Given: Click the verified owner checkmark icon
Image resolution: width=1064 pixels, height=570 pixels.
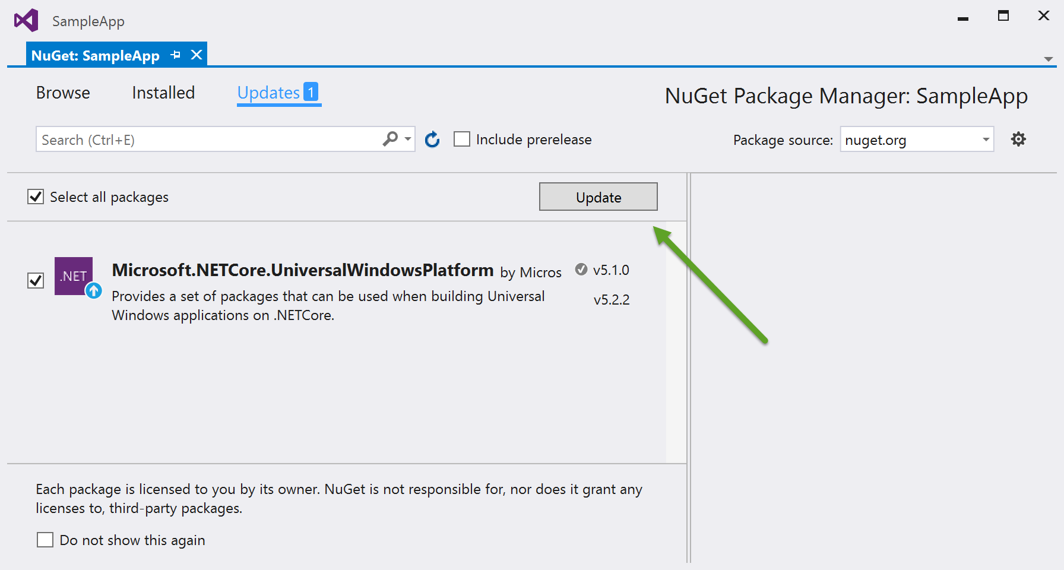Looking at the screenshot, I should [x=581, y=269].
